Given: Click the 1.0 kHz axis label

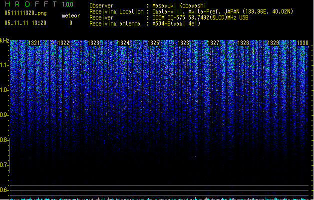Looking at the screenshot, I should click(x=4, y=90).
